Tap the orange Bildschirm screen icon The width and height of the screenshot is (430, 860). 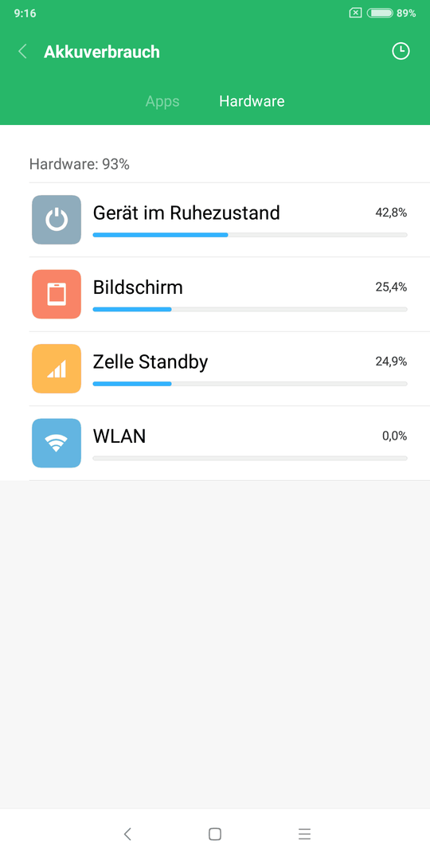(x=57, y=294)
